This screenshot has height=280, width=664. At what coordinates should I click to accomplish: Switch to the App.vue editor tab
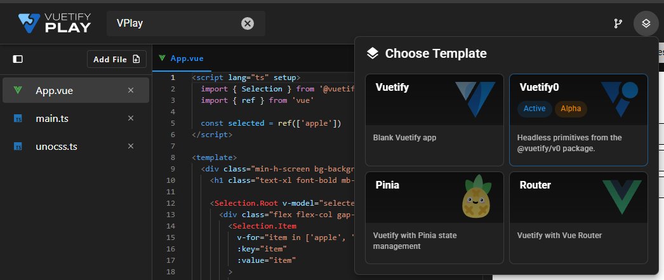pos(182,58)
